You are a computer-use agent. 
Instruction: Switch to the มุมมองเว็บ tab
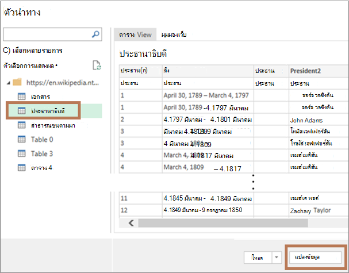(x=174, y=34)
